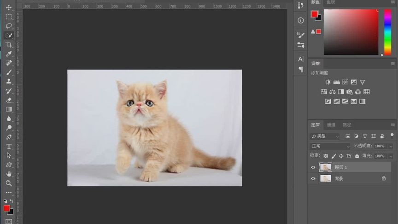Open the Paragraph panel icon
Viewport: 398px width, 224px height.
[x=301, y=69]
